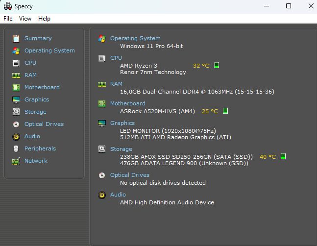Click the CPU chip icon in summary pane
Viewport: 317px width, 246px height.
(x=102, y=58)
